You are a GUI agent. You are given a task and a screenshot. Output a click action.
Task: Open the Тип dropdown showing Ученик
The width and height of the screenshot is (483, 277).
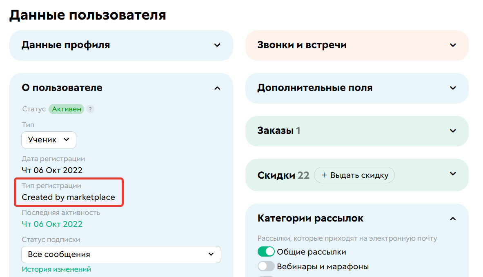point(49,140)
